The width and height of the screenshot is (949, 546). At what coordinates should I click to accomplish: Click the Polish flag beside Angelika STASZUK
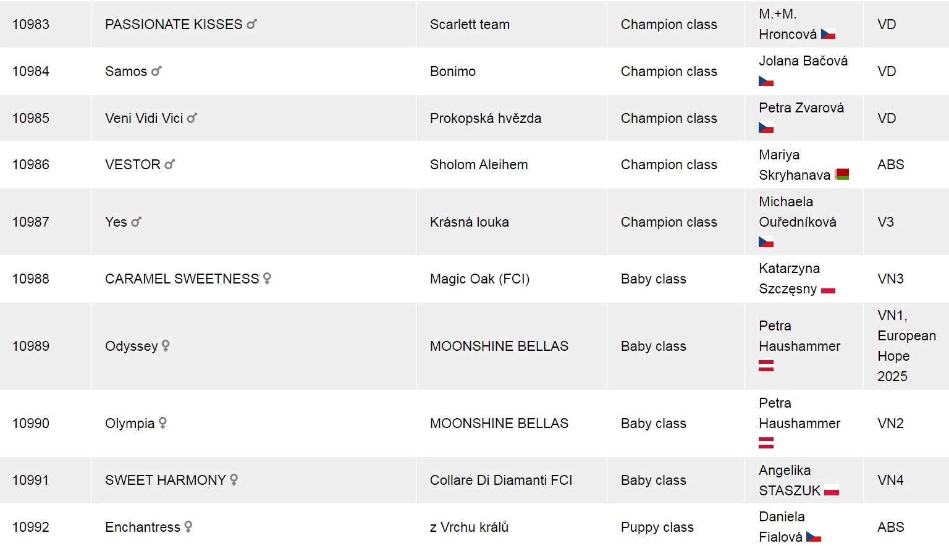pos(832,492)
